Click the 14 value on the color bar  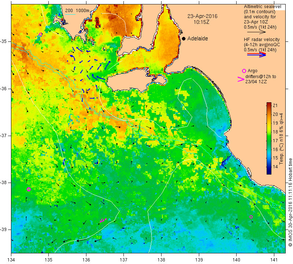[x=275, y=167]
